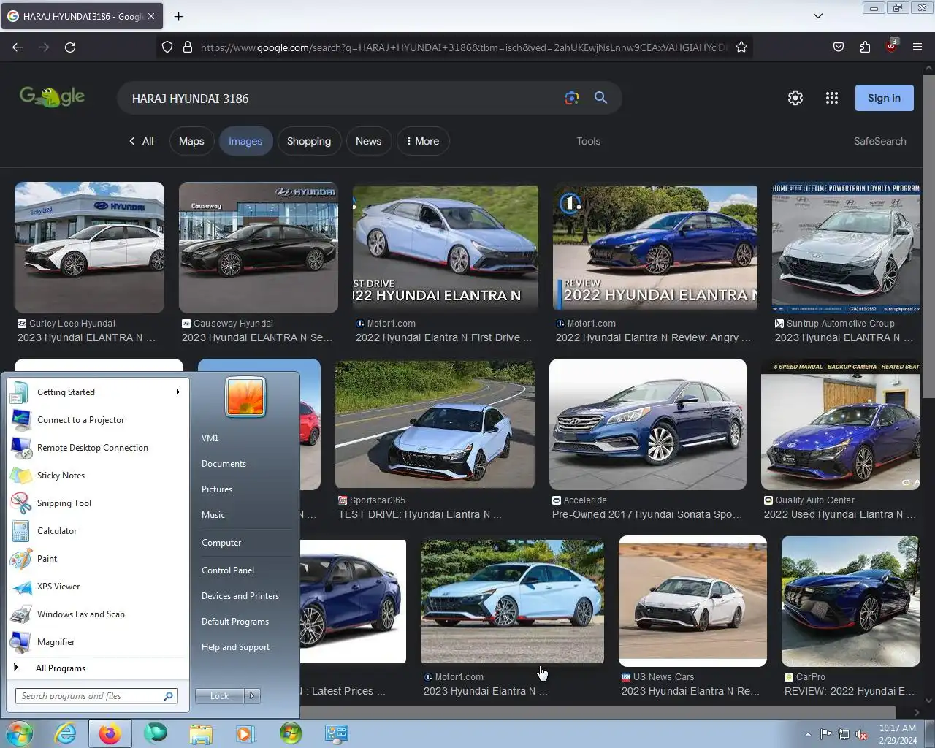Open Calculator from Start menu
The height and width of the screenshot is (748, 935).
[98, 531]
